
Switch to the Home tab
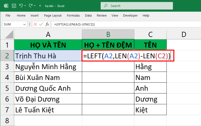tap(21, 16)
